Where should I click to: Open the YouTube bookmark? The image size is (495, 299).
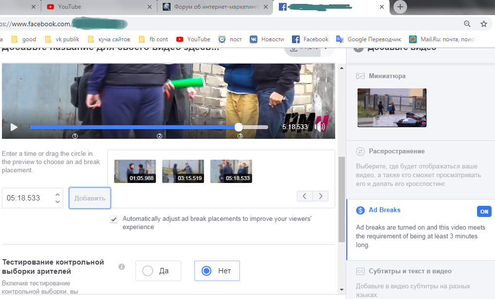tap(193, 39)
